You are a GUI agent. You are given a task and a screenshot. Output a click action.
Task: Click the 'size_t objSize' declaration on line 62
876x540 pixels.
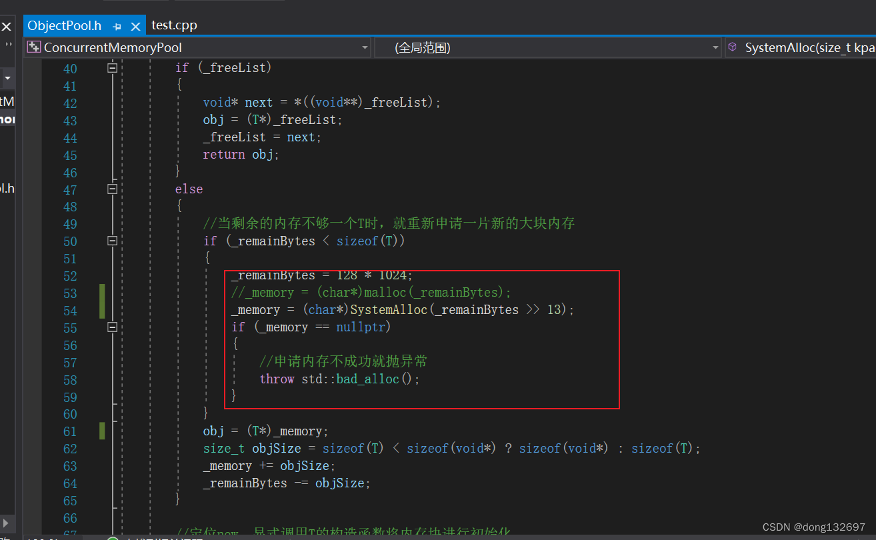(452, 449)
